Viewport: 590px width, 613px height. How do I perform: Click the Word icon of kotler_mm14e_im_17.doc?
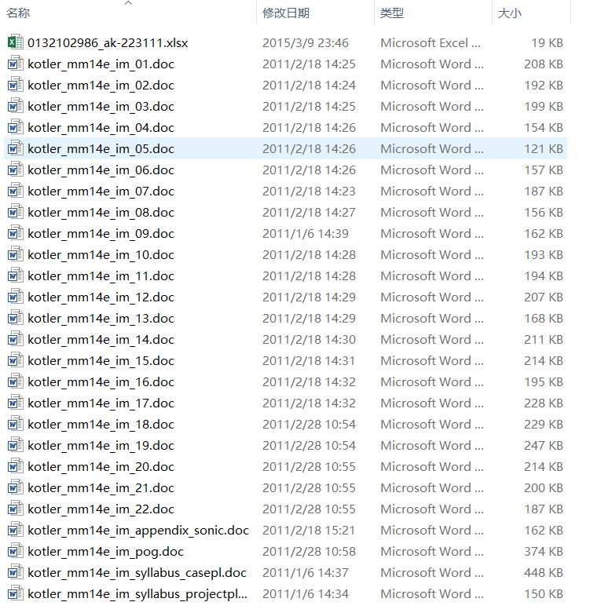point(15,403)
